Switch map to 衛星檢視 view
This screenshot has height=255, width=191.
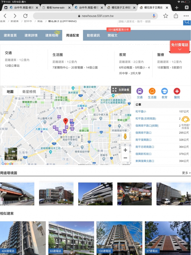29,92
